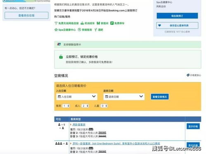Image resolution: width=206 pixels, height=154 pixels.
Task: Click the three-person occupancy icons in second row
Action: click(x=59, y=143)
